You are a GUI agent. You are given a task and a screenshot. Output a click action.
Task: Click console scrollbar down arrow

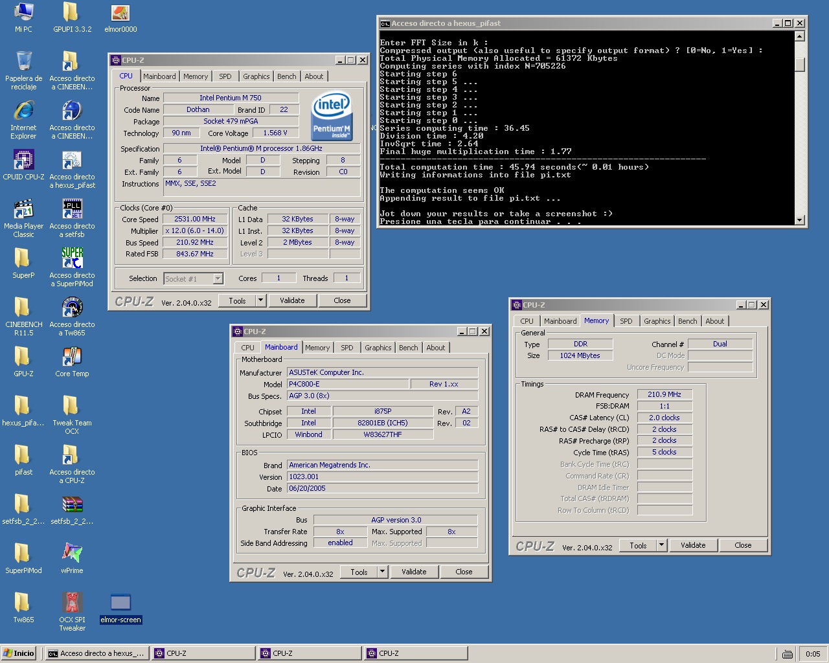click(x=800, y=220)
